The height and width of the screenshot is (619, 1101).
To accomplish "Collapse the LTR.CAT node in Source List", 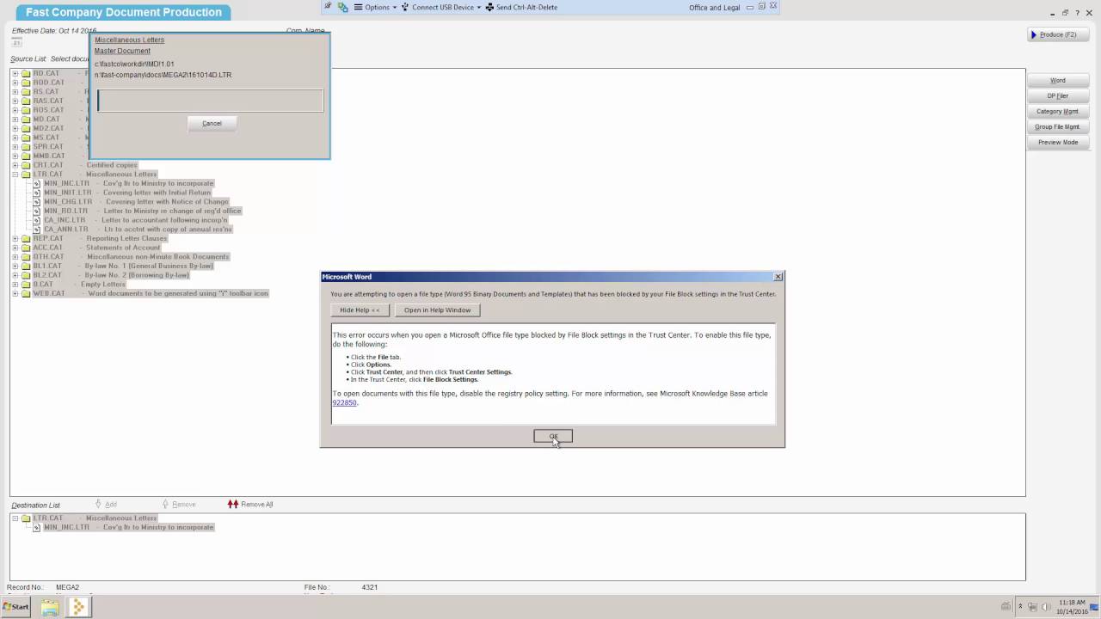I will tap(15, 175).
